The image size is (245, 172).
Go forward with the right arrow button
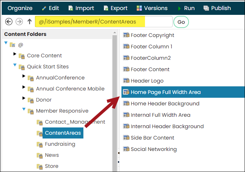click(x=19, y=21)
